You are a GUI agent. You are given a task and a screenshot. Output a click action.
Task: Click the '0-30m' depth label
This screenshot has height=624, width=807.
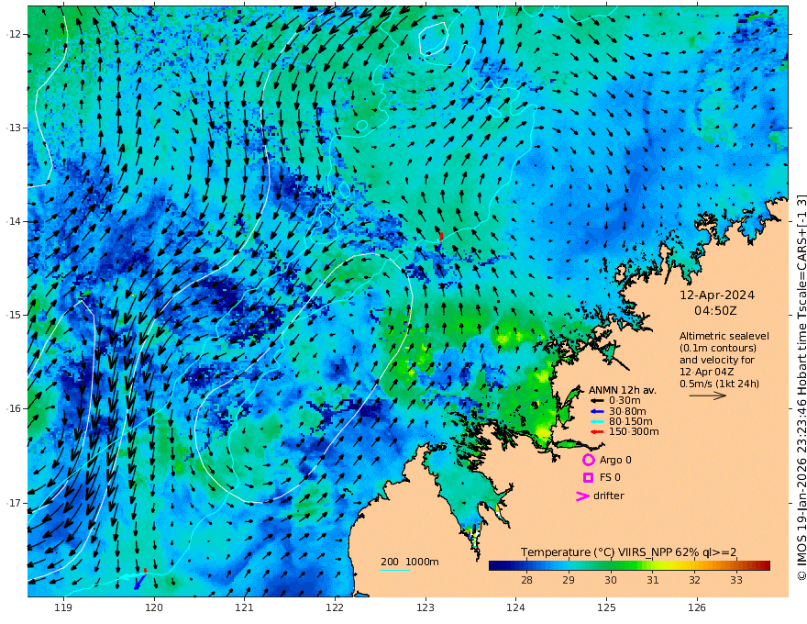(625, 401)
